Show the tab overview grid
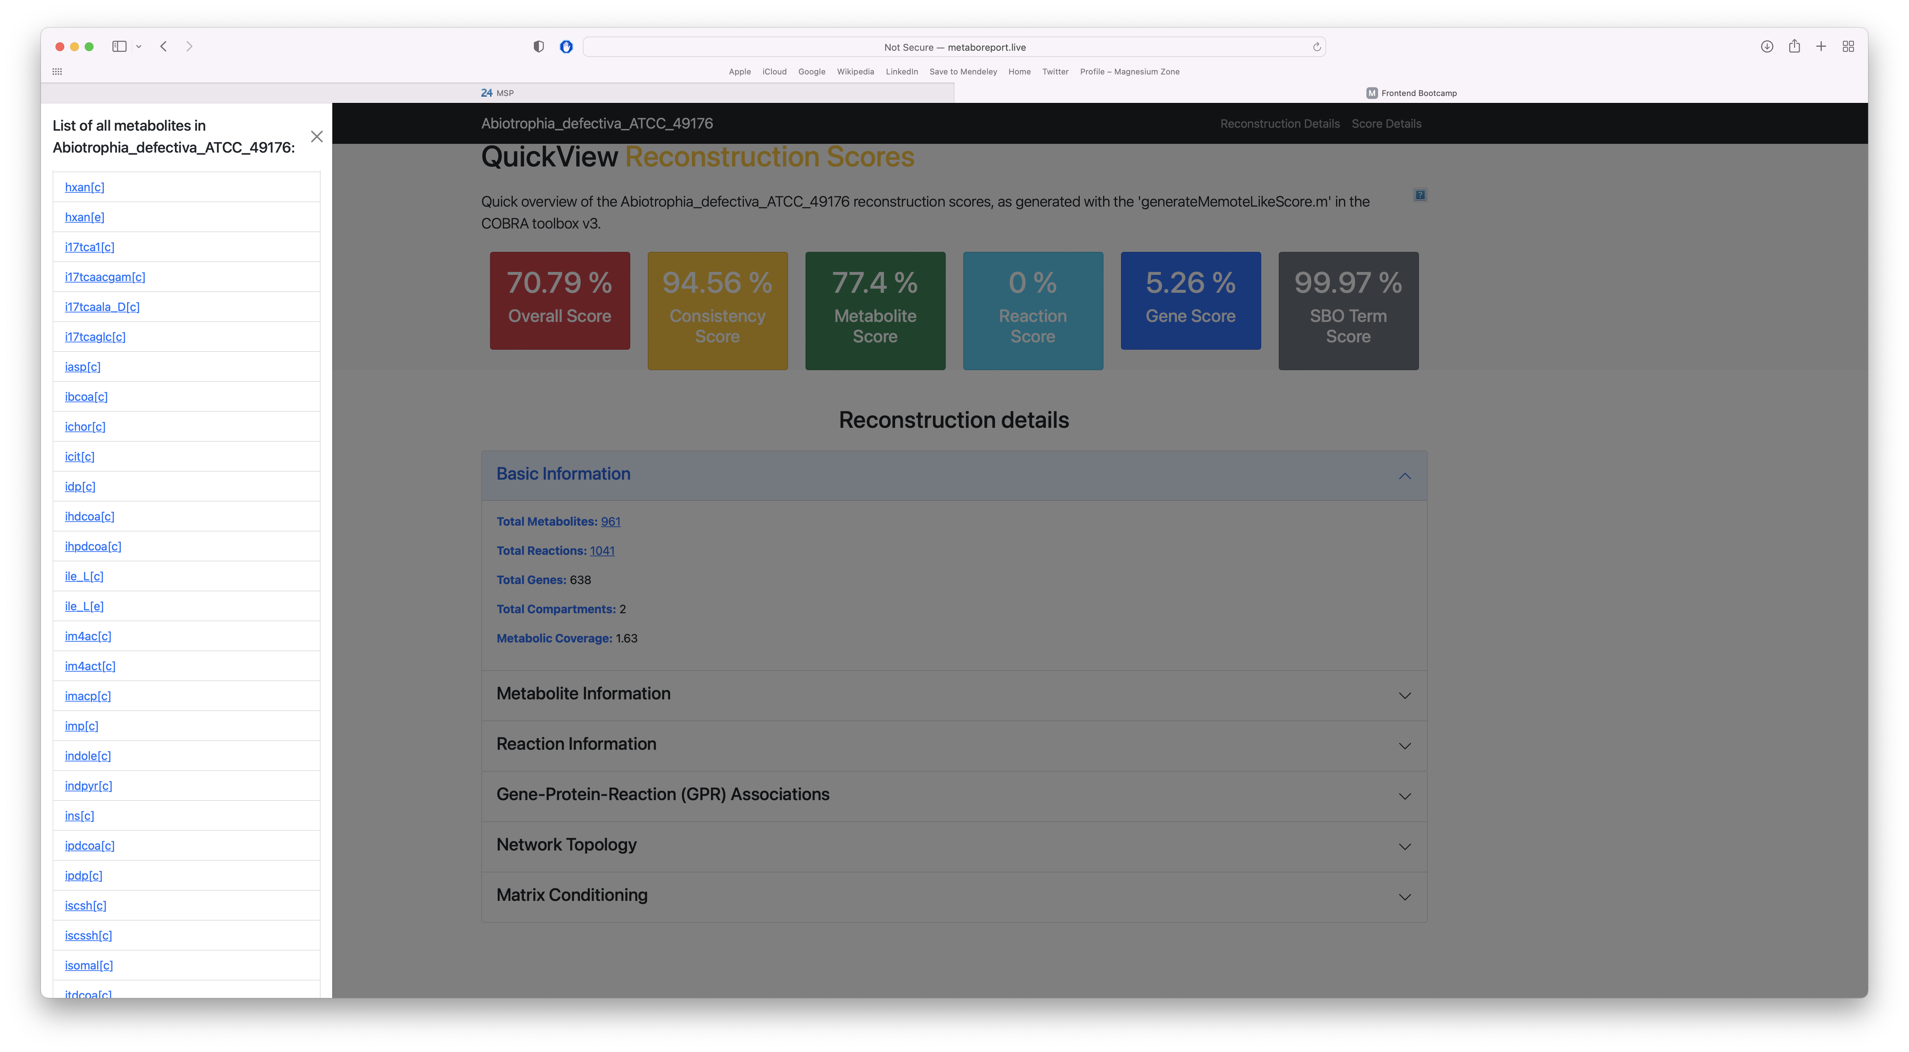The height and width of the screenshot is (1052, 1909). (x=1848, y=46)
